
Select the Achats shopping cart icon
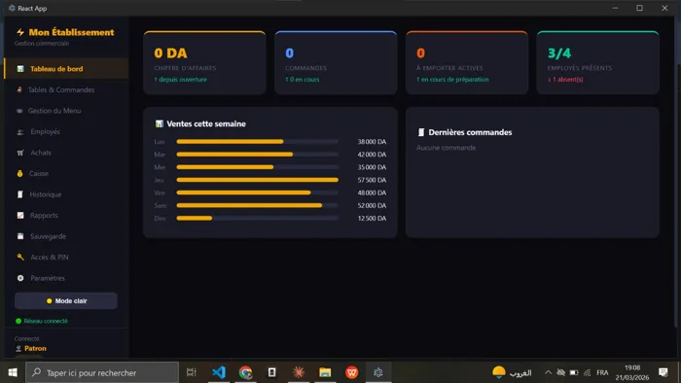tap(20, 153)
